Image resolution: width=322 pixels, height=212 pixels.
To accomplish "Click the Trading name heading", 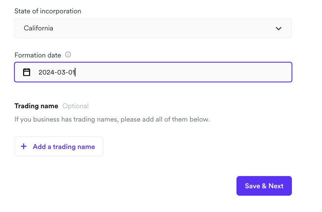I will (36, 106).
